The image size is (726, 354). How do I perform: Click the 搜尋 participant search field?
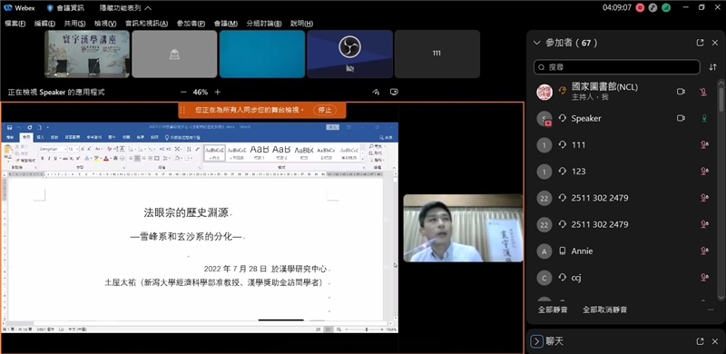coord(616,67)
